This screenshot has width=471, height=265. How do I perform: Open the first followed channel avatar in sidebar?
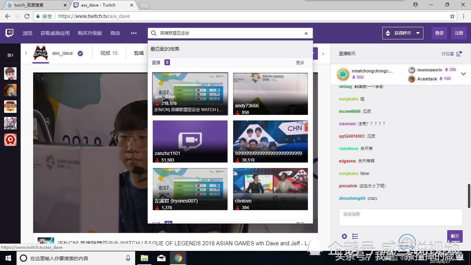tap(10, 73)
